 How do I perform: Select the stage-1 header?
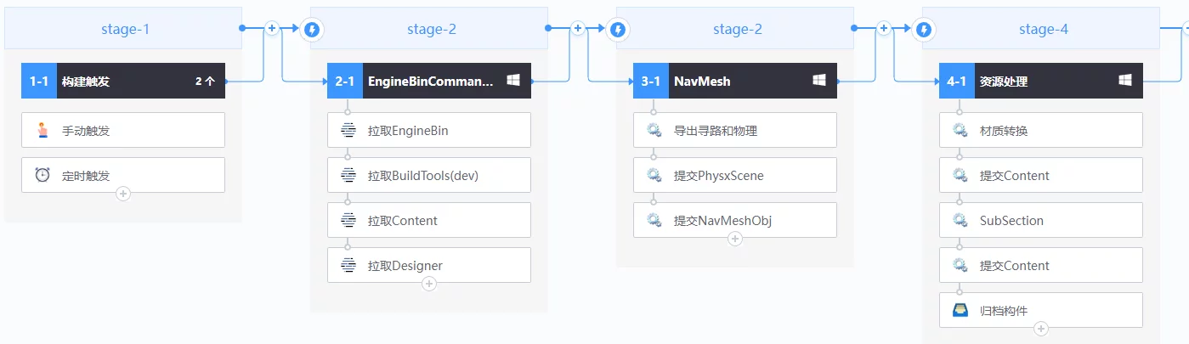[124, 30]
